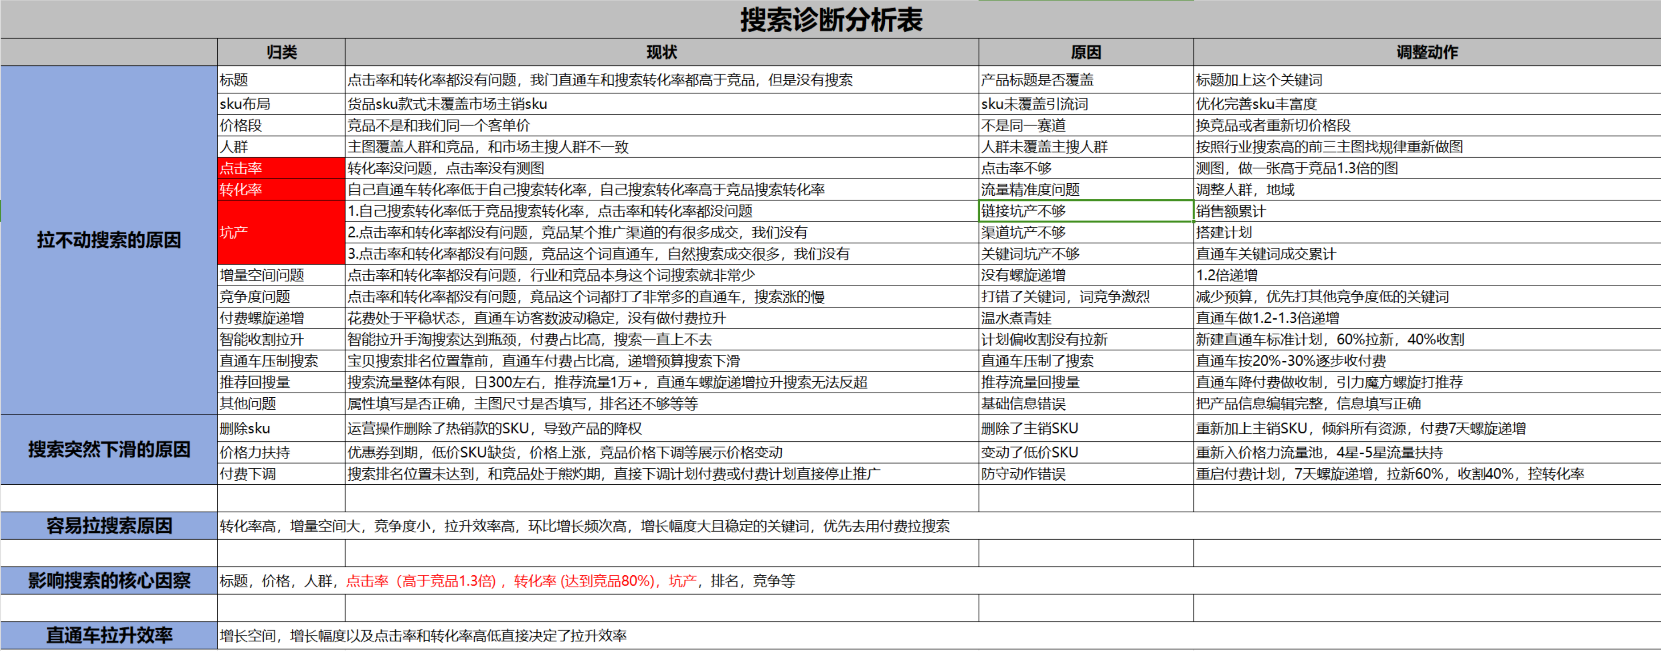Click the 删除sku cell
Image resolution: width=1661 pixels, height=651 pixels.
[281, 428]
